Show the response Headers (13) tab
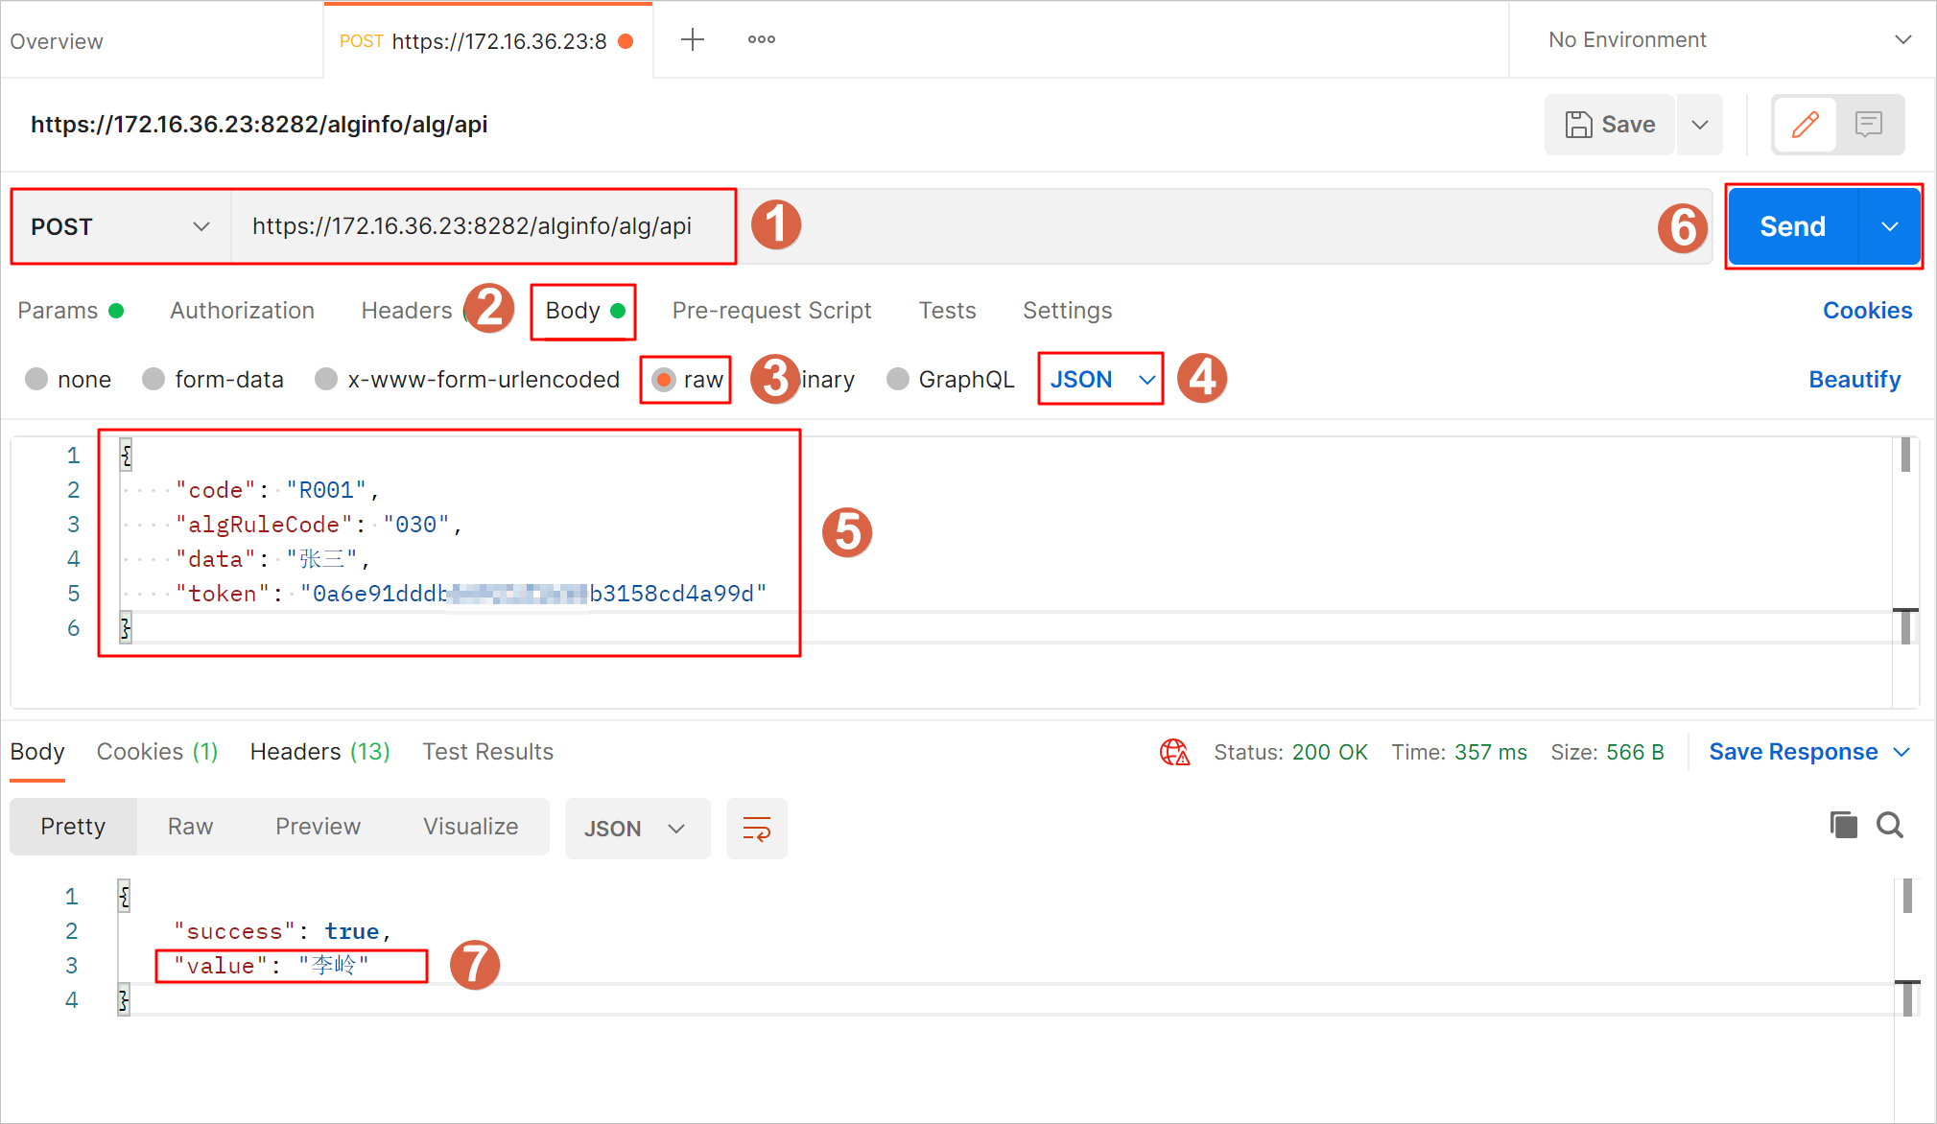Viewport: 1937px width, 1124px height. pos(320,752)
